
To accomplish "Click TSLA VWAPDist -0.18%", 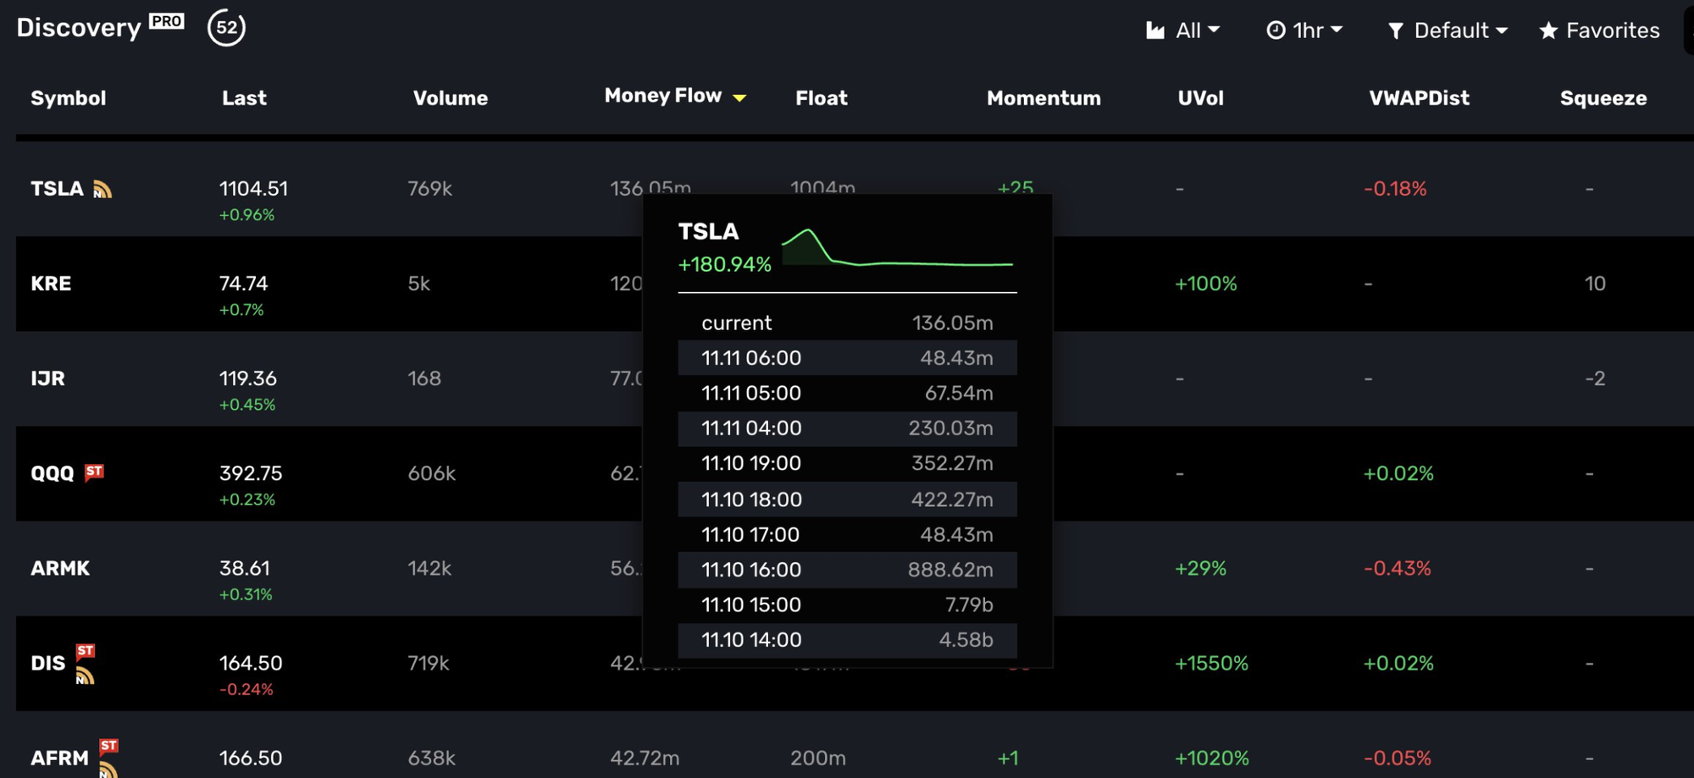I will tap(1395, 188).
